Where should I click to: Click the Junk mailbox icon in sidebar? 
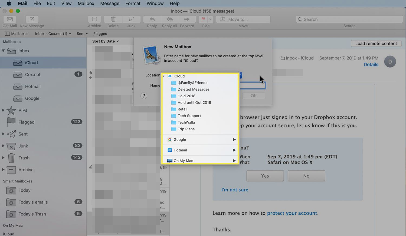point(11,146)
